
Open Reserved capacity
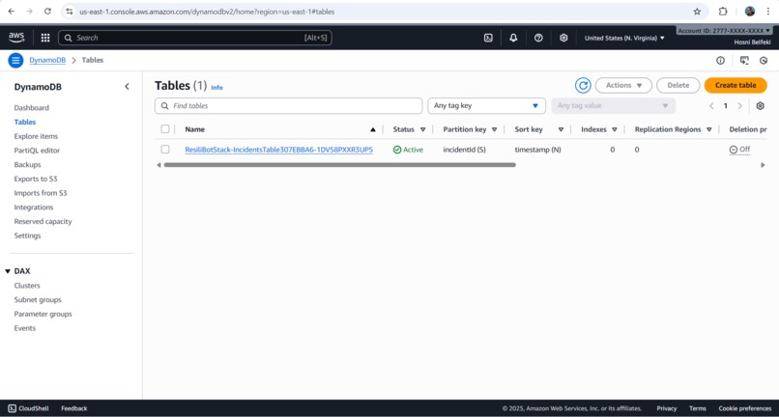(43, 221)
